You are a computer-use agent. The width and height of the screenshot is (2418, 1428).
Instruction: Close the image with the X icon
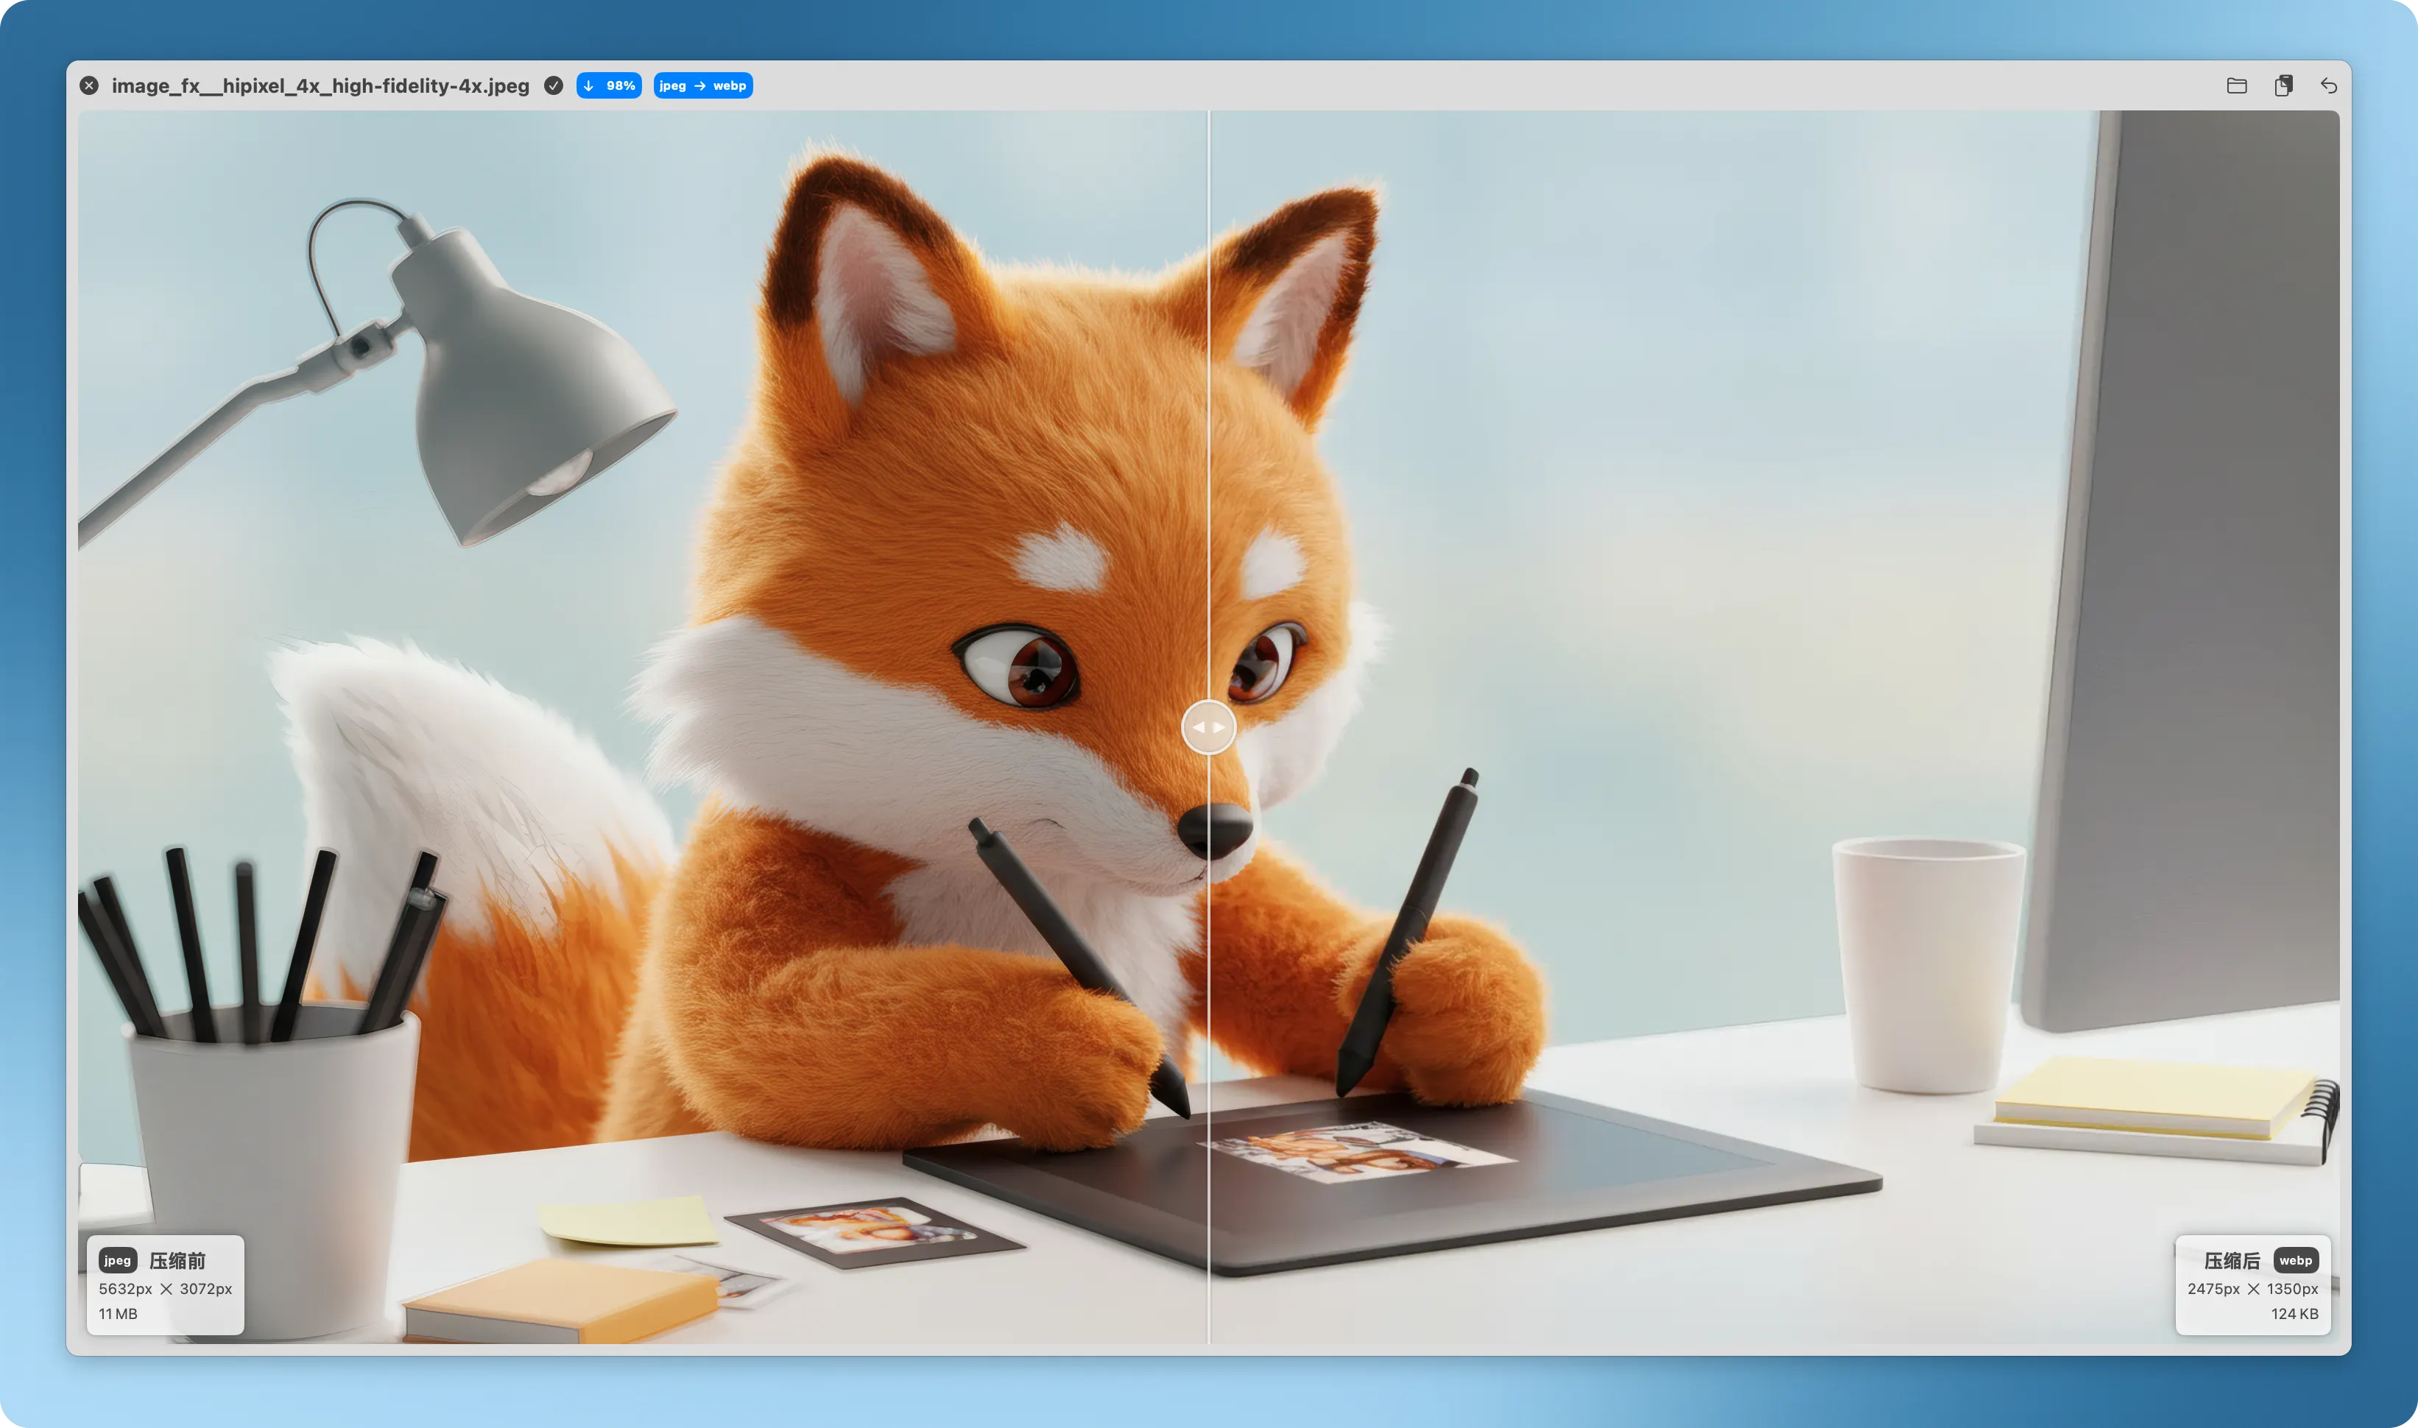tap(90, 85)
